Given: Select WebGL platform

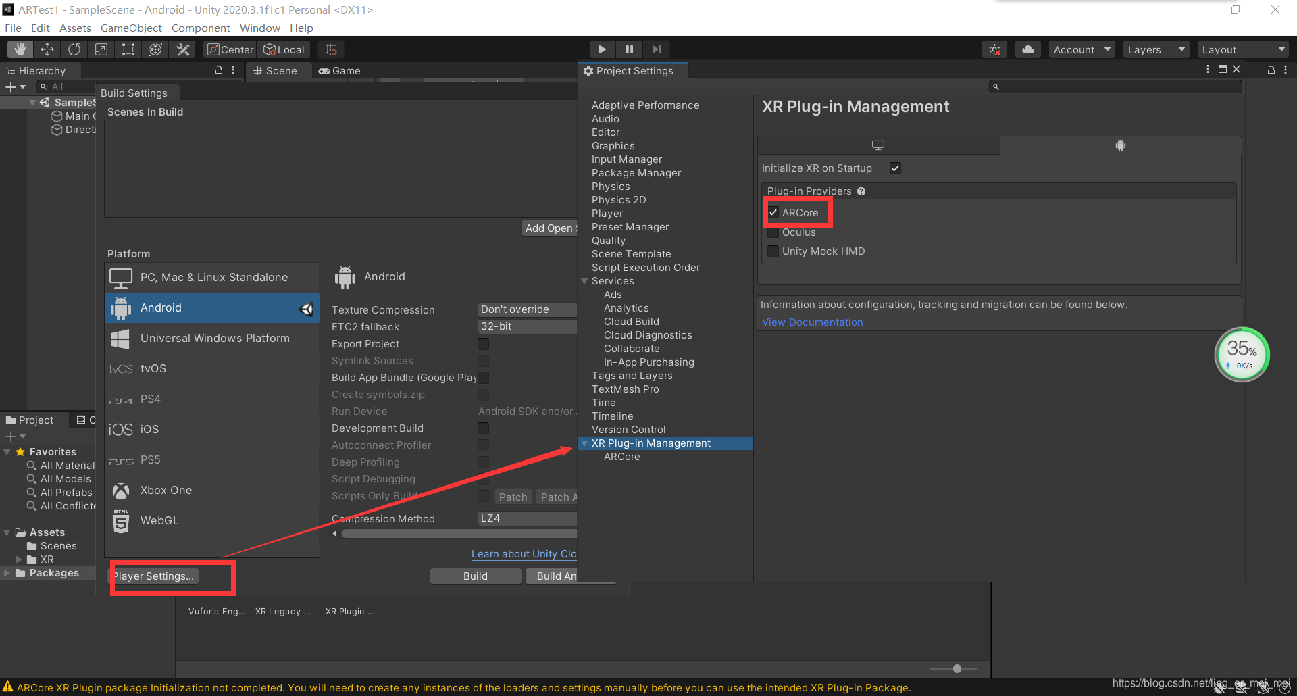Looking at the screenshot, I should click(212, 520).
